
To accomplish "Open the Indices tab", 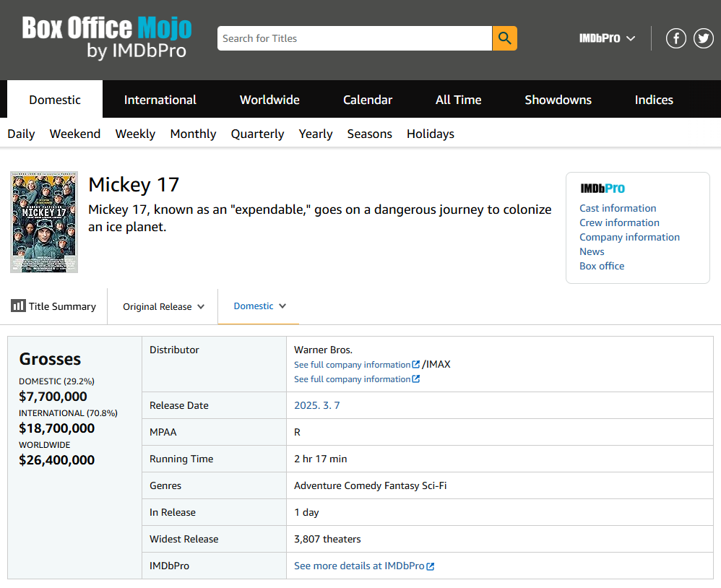I will (654, 100).
